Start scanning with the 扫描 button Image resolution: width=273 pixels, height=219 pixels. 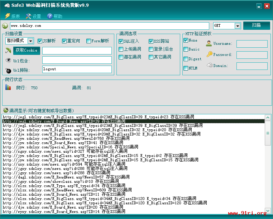click(x=257, y=25)
